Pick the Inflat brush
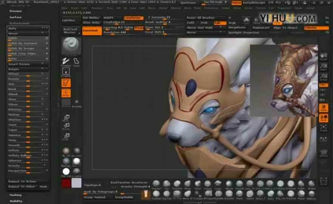The image size is (333, 204). pyautogui.click(x=198, y=184)
